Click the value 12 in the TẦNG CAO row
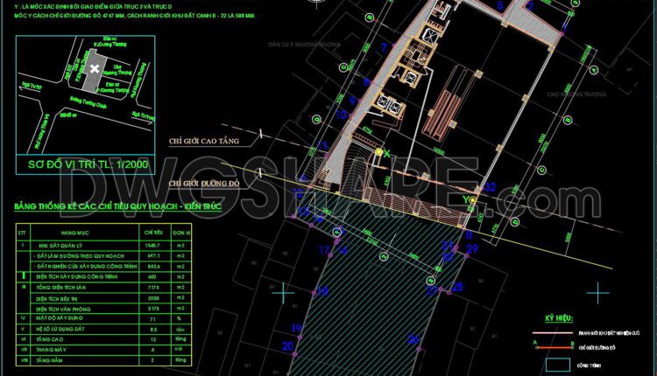The image size is (657, 376). (x=153, y=339)
